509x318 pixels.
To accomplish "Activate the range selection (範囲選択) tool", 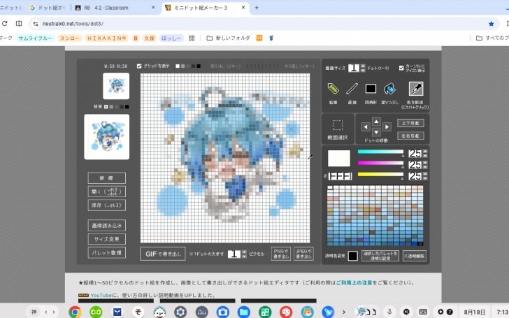I will 337,125.
